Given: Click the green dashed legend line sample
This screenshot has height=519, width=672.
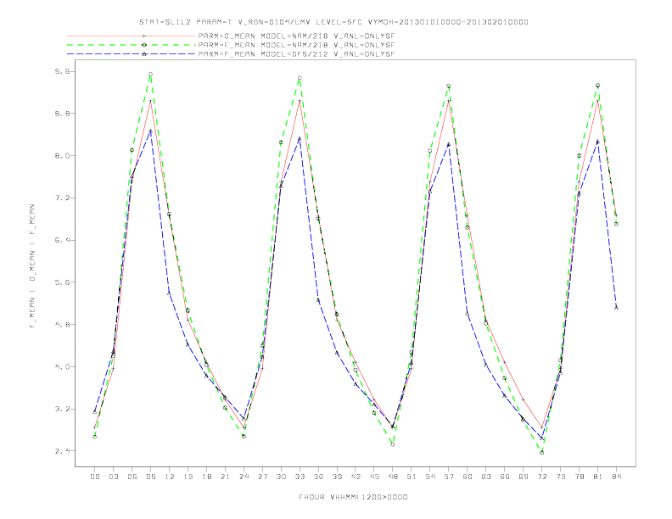Looking at the screenshot, I should (x=132, y=45).
